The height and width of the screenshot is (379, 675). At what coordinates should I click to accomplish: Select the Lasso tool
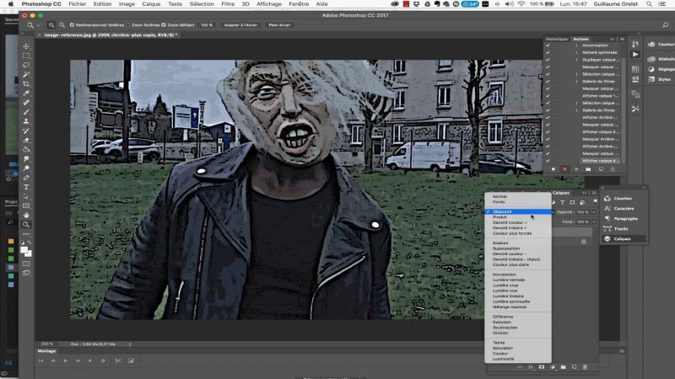26,66
